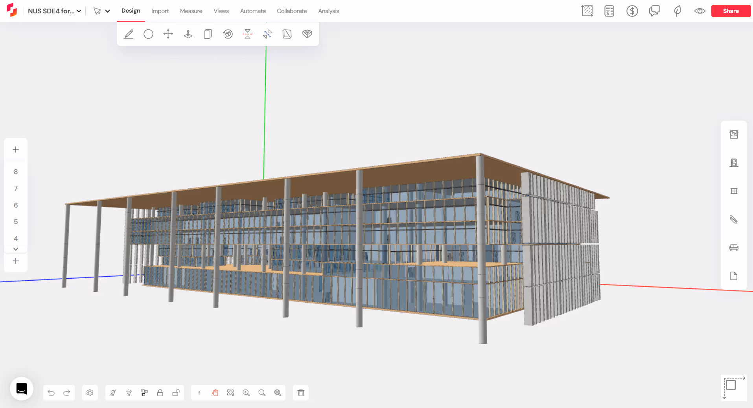Redo the last action
Image resolution: width=753 pixels, height=408 pixels.
[67, 393]
